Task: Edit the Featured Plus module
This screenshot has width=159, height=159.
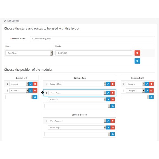Action: tap(108, 84)
